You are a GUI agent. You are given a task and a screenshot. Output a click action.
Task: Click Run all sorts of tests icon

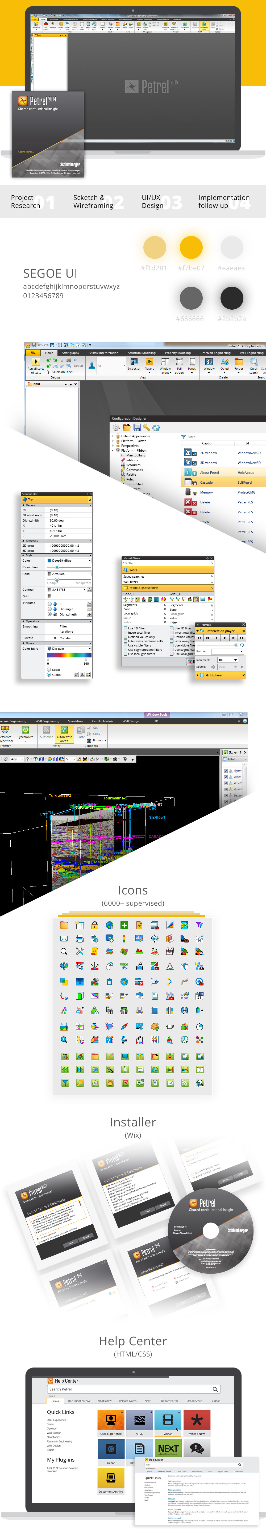coord(36,361)
